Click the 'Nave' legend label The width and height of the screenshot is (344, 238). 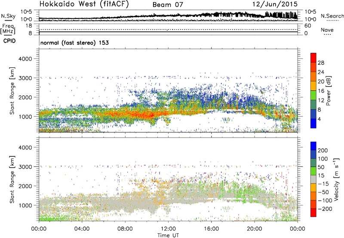[327, 30]
